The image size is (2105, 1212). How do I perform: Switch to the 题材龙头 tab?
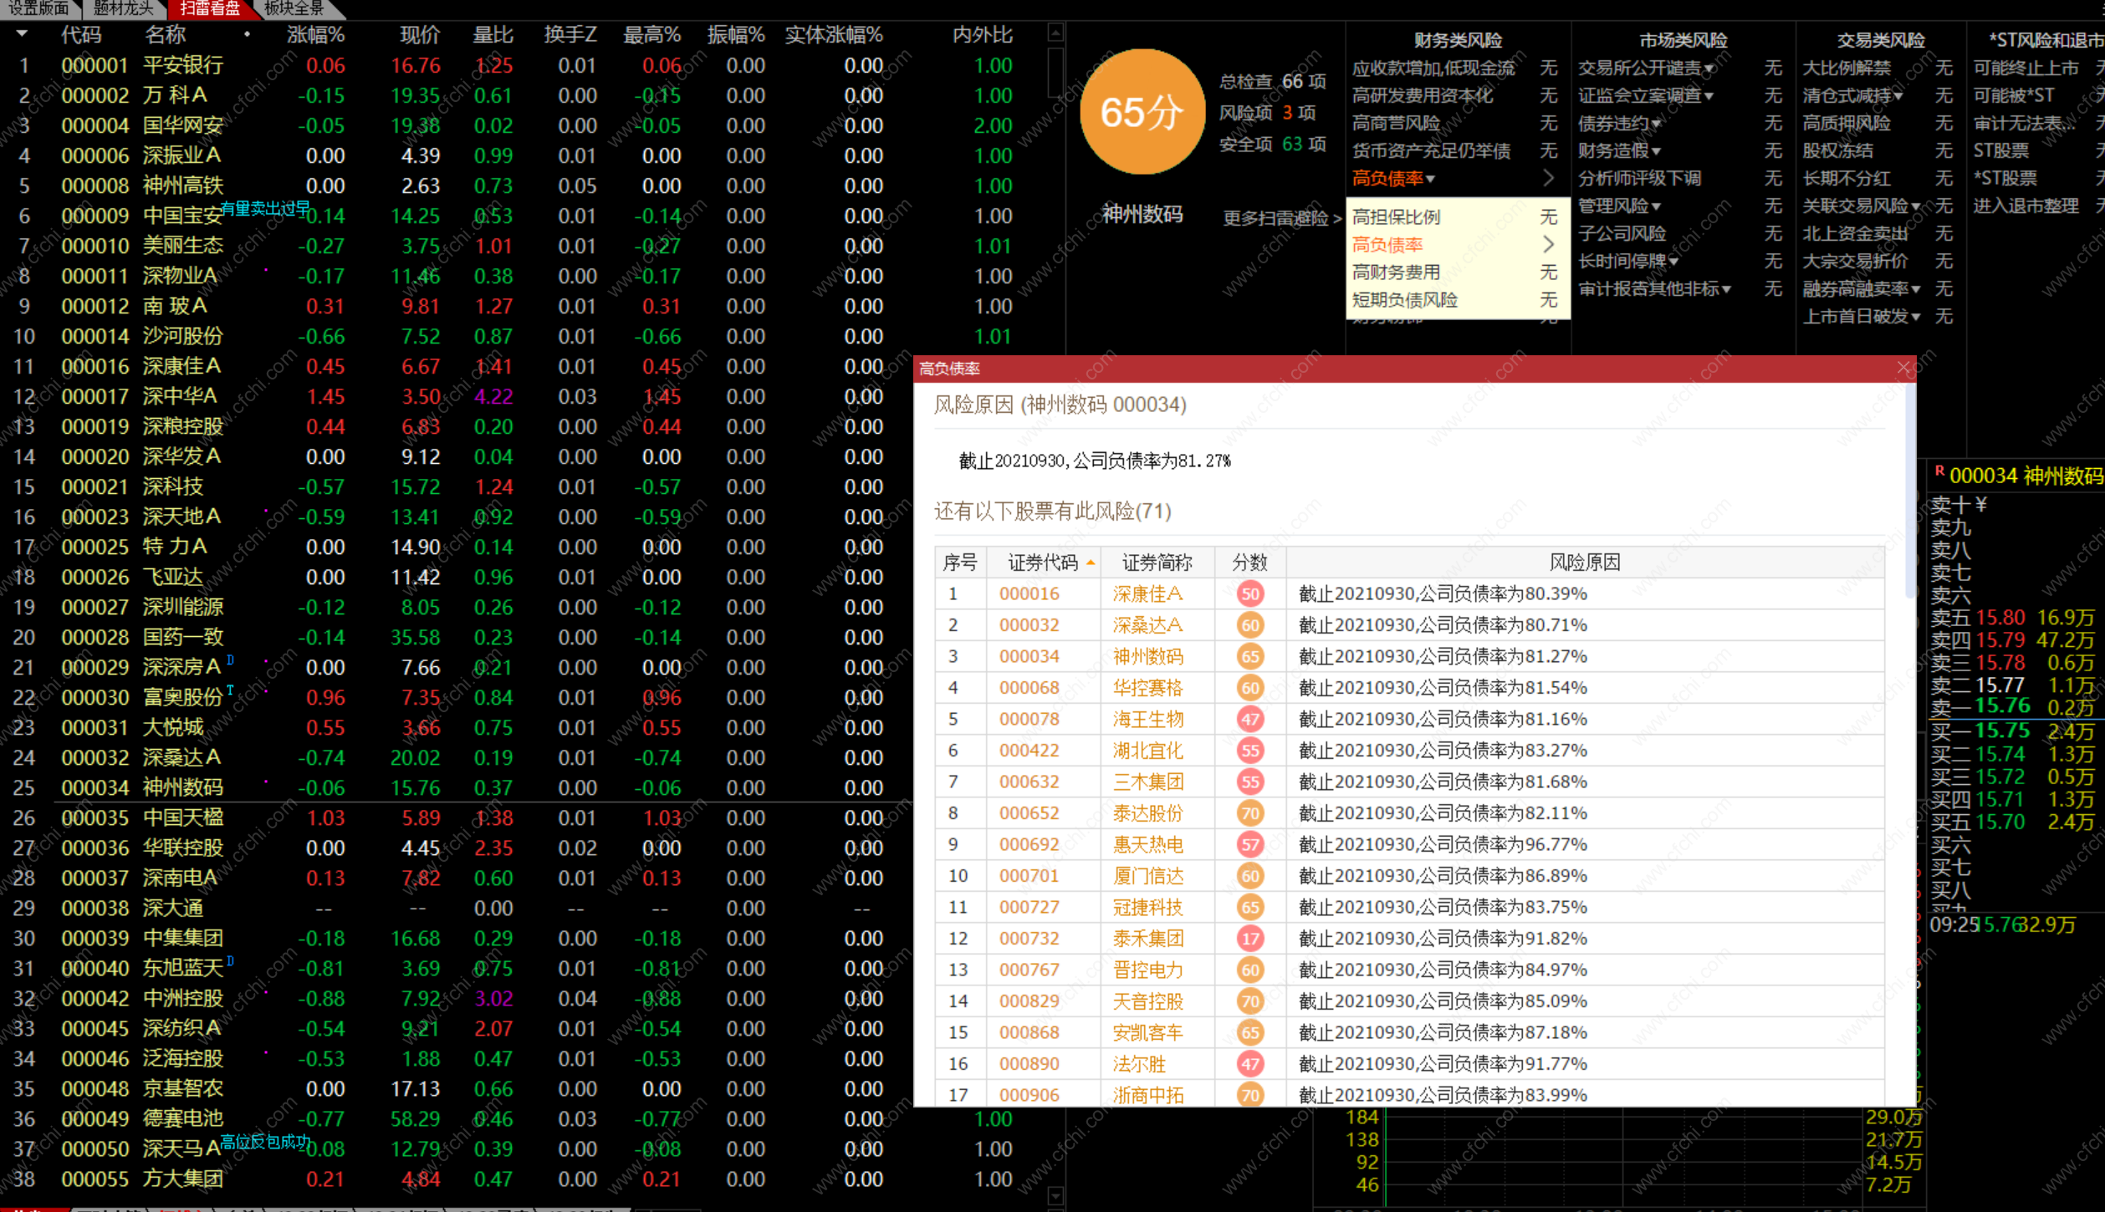(123, 8)
